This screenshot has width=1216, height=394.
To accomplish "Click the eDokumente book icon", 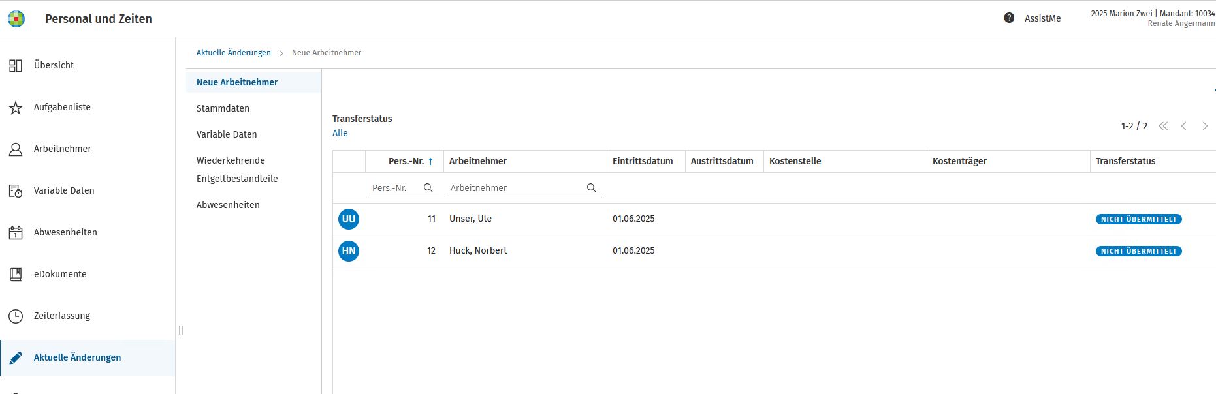I will coord(16,274).
